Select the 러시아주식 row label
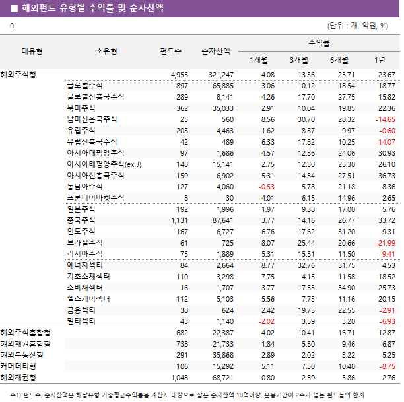 (x=84, y=254)
